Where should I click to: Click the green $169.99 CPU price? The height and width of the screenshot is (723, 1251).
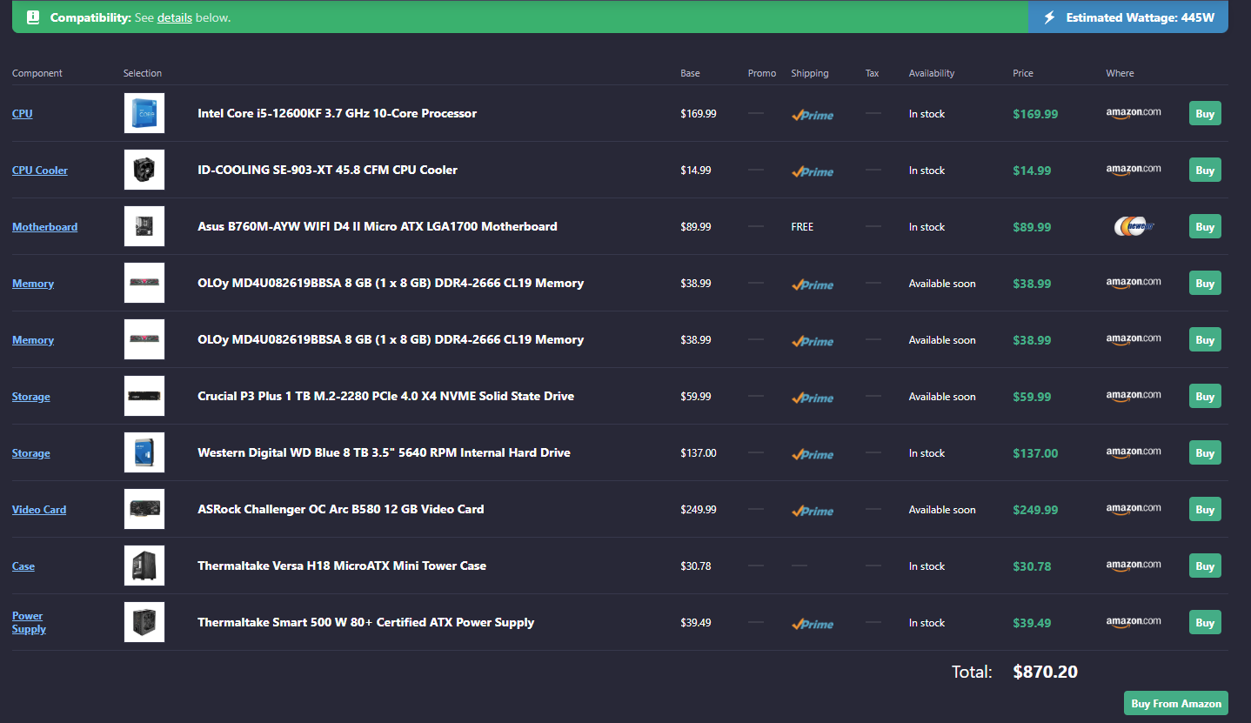click(1035, 114)
